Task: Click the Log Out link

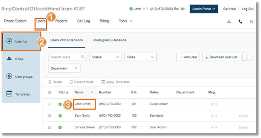Action: 248,9
